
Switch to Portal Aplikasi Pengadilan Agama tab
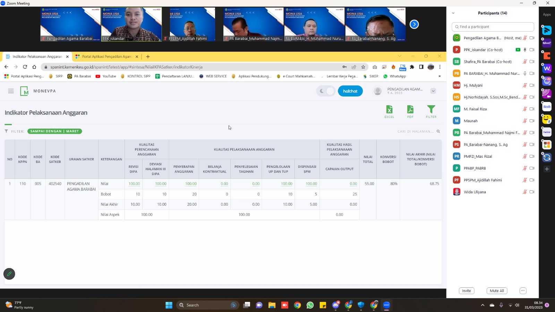[107, 57]
